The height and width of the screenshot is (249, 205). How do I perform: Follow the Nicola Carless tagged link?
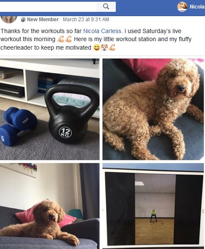[102, 31]
